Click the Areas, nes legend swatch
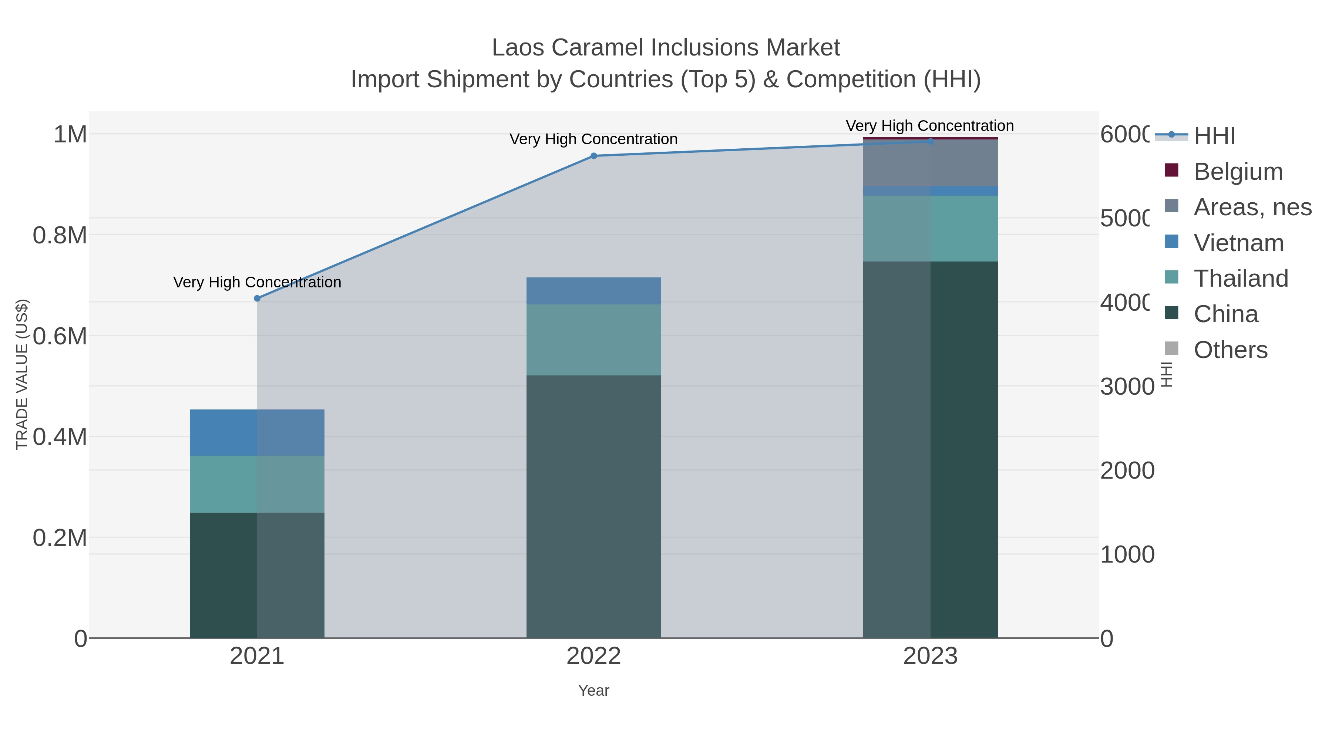 coord(1172,206)
